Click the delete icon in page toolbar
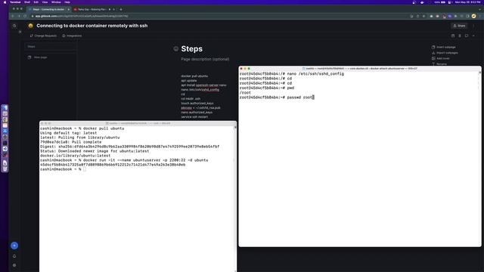This screenshot has height=272, width=484. (460, 36)
